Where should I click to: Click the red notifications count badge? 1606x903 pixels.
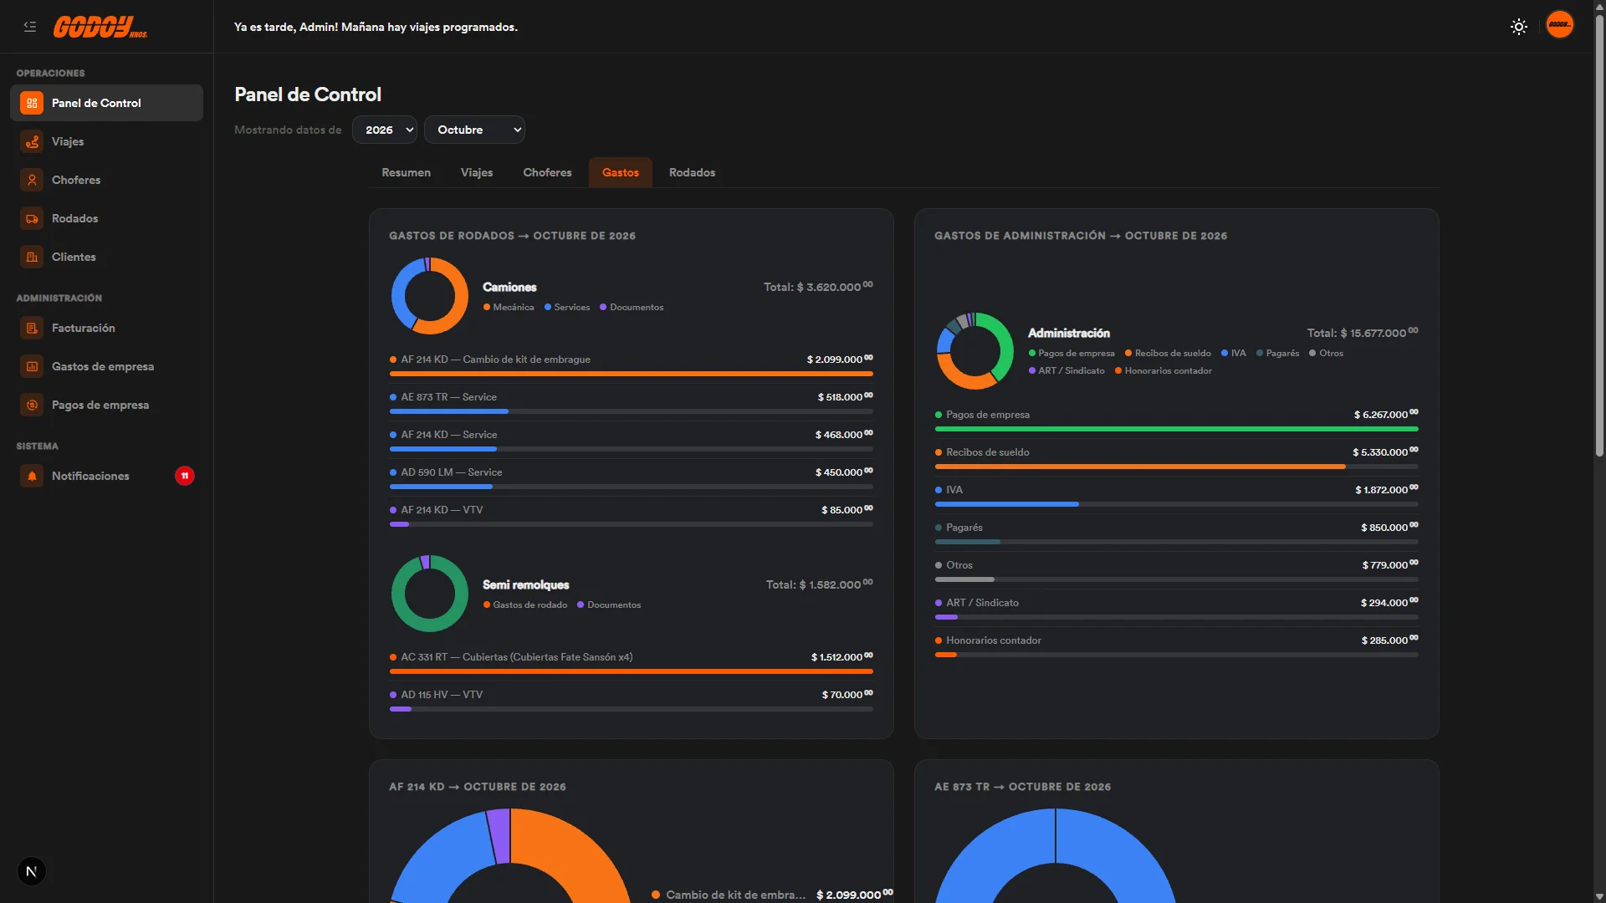pos(185,476)
